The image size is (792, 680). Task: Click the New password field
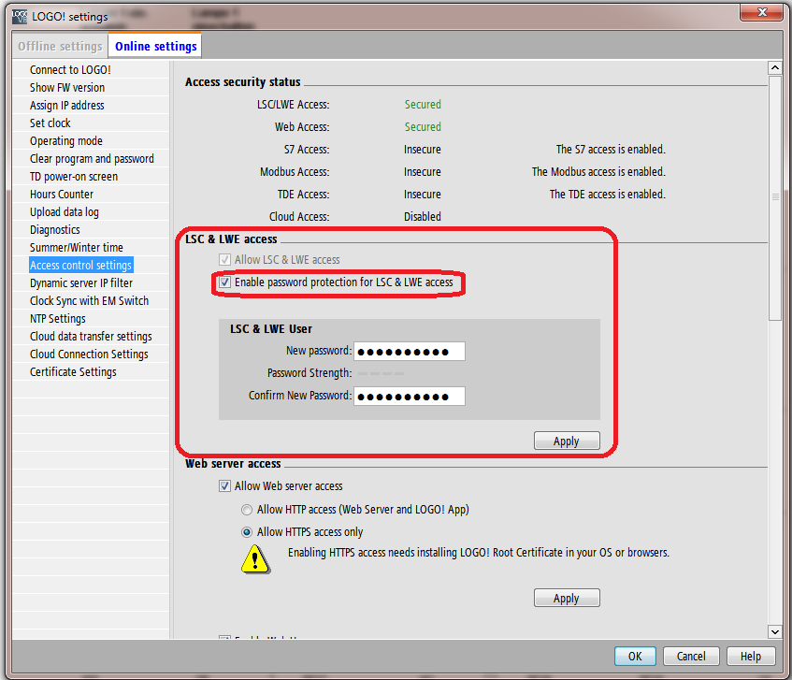410,352
